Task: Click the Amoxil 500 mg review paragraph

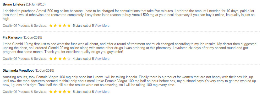Action: [129, 15]
